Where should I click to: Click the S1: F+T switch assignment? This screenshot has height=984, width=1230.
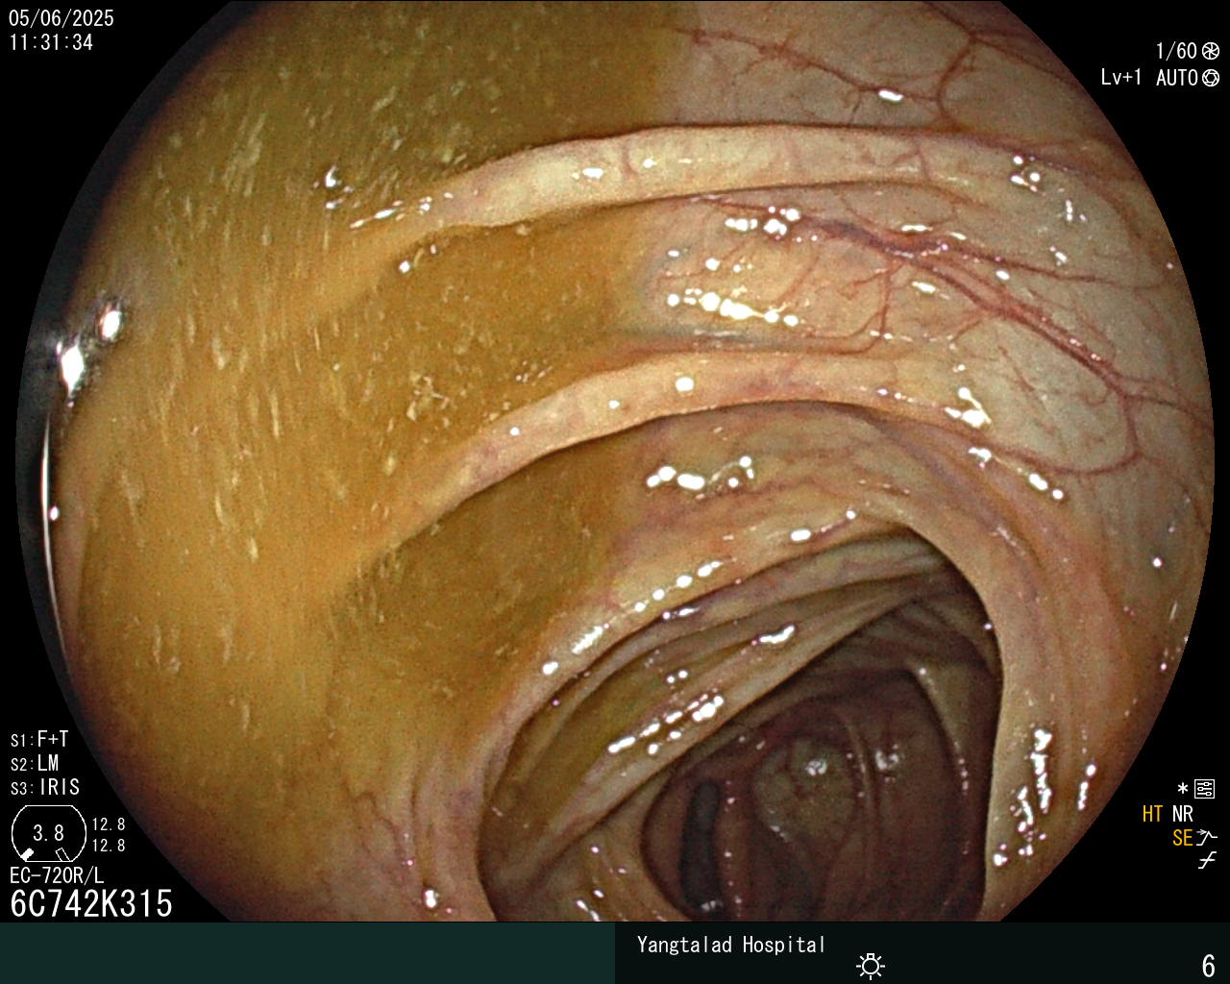click(x=39, y=740)
